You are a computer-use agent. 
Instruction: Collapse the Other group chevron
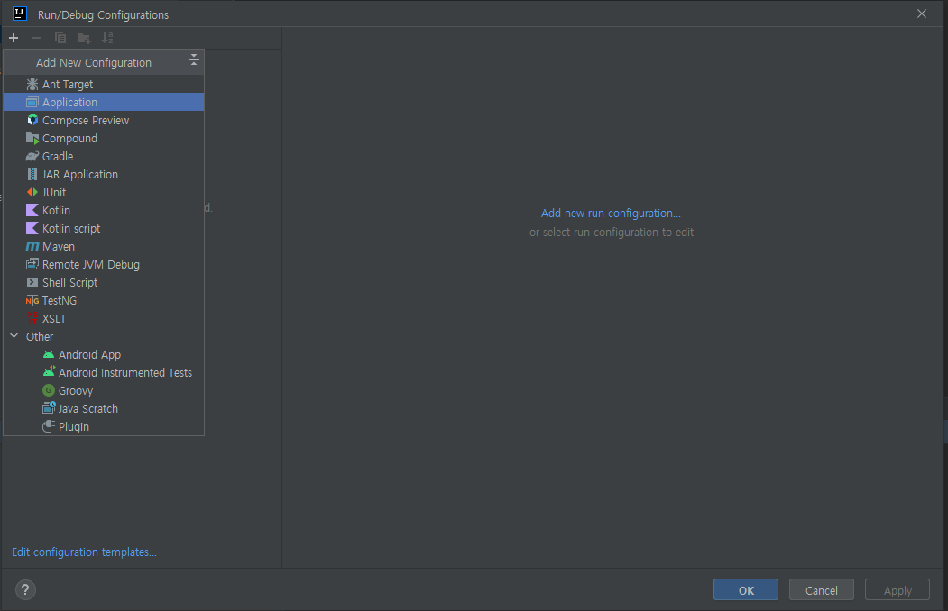14,335
